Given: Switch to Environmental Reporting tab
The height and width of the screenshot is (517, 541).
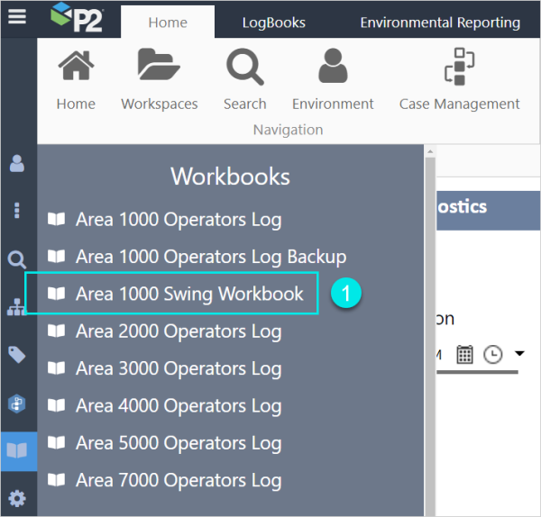Looking at the screenshot, I should click(439, 23).
